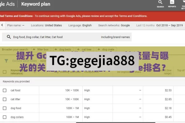Edit the Plan name field
Image resolution: width=185 pixels, height=123 pixels.
tap(16, 25)
